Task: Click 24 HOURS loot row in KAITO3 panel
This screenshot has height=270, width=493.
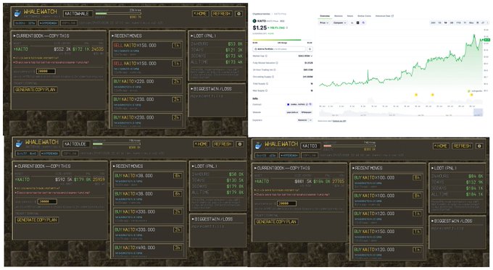Action: [457, 177]
